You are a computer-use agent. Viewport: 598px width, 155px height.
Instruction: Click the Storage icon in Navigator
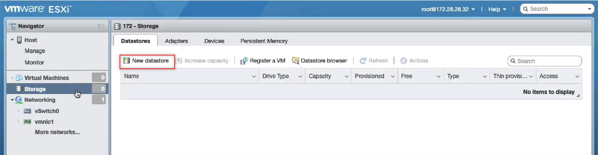[19, 89]
